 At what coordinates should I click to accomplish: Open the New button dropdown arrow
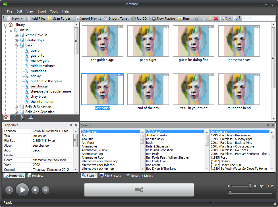tap(22, 19)
